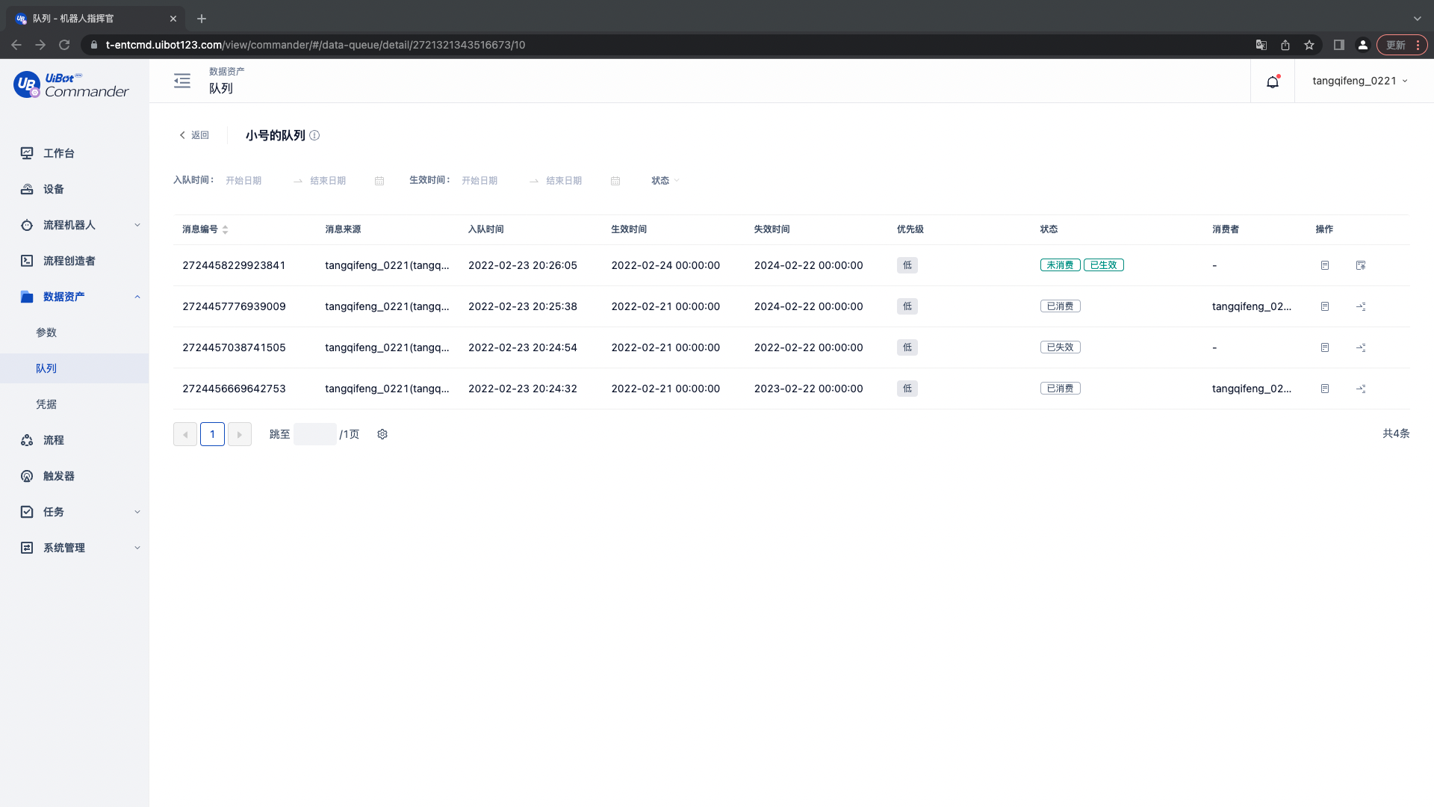
Task: View details of message 2724456669642753
Action: pyautogui.click(x=1325, y=389)
